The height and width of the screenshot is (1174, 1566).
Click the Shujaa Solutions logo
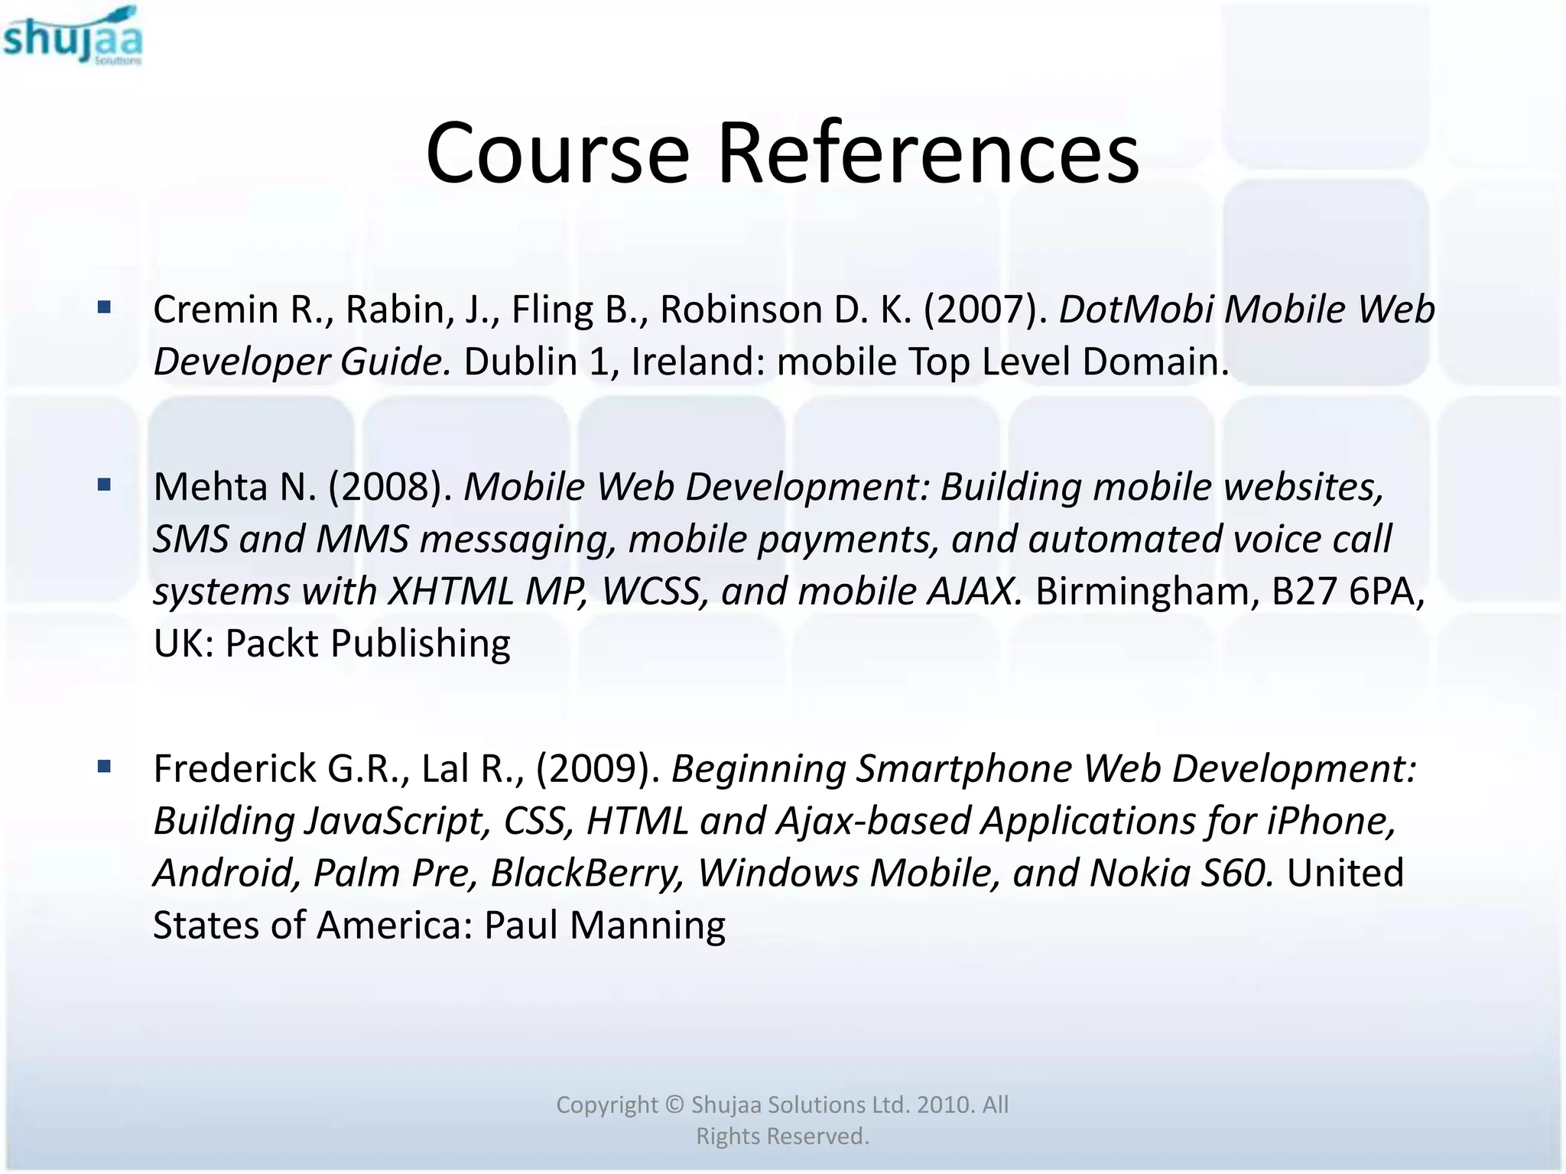tap(73, 36)
